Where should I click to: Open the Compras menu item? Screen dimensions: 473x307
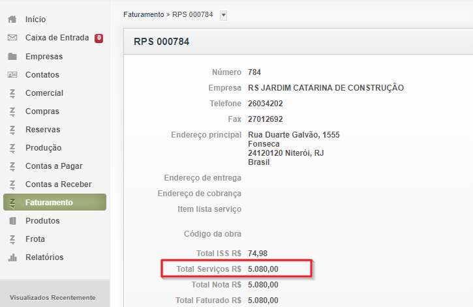(42, 111)
